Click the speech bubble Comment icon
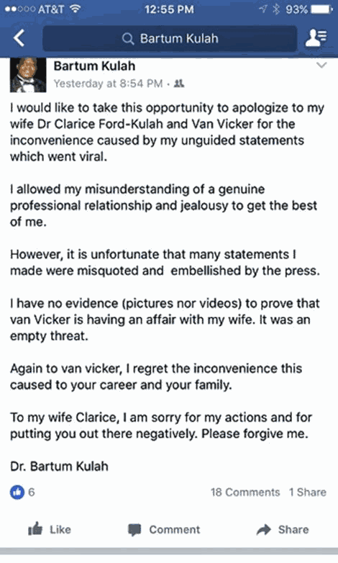 (x=135, y=530)
